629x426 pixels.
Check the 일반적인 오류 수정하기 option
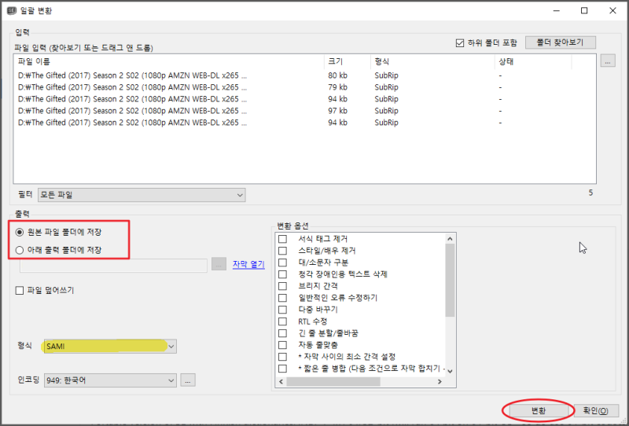click(282, 298)
